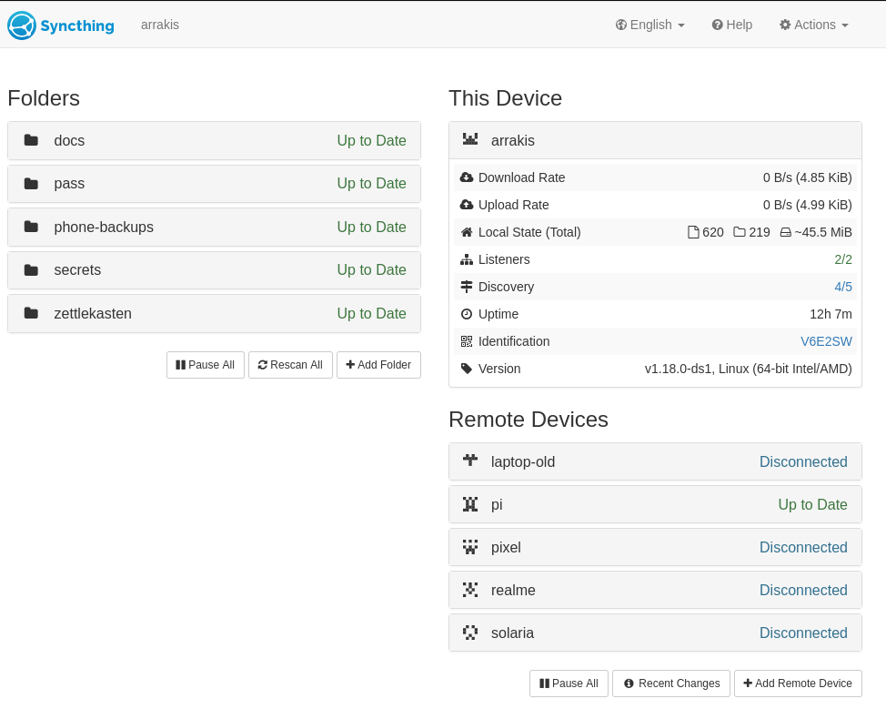Click the pi device identicon
This screenshot has width=886, height=719.
[x=470, y=504]
